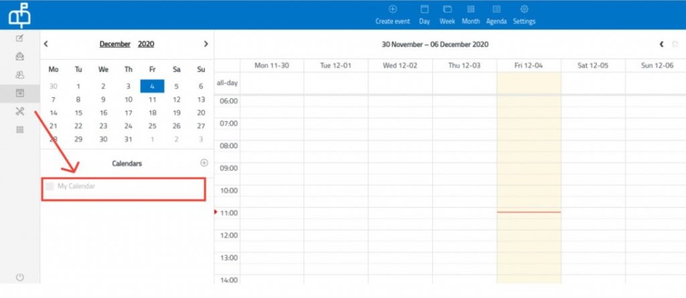Open the 2020 year dropdown

[146, 44]
